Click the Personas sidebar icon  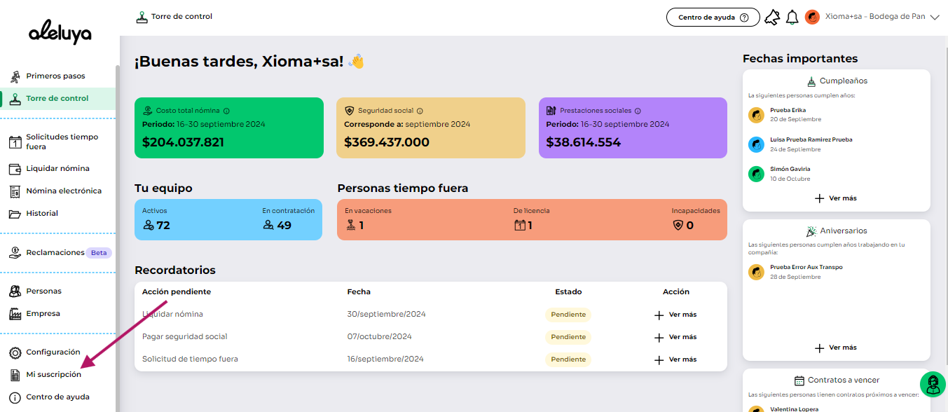click(15, 291)
